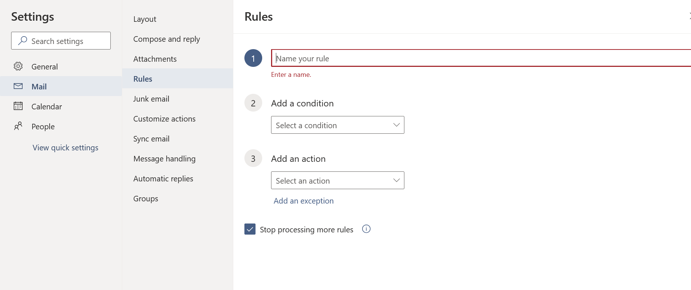
Task: Focus the Name your rule field
Action: point(481,58)
